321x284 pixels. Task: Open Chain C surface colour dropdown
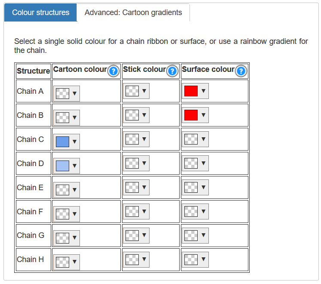click(x=196, y=139)
